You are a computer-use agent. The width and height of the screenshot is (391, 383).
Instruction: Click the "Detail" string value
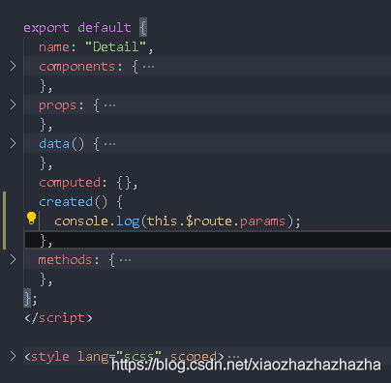[x=116, y=46]
